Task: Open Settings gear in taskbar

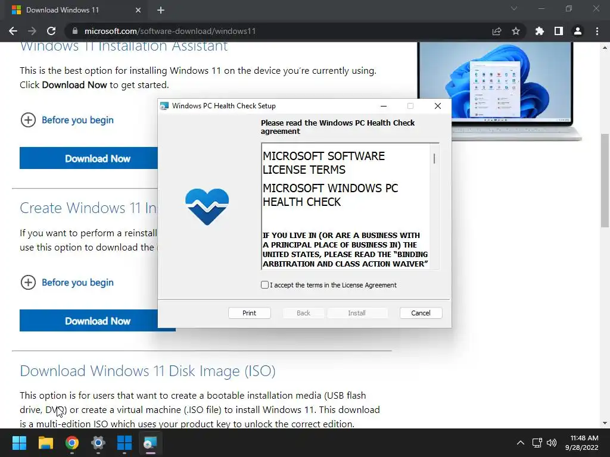Action: click(98, 443)
